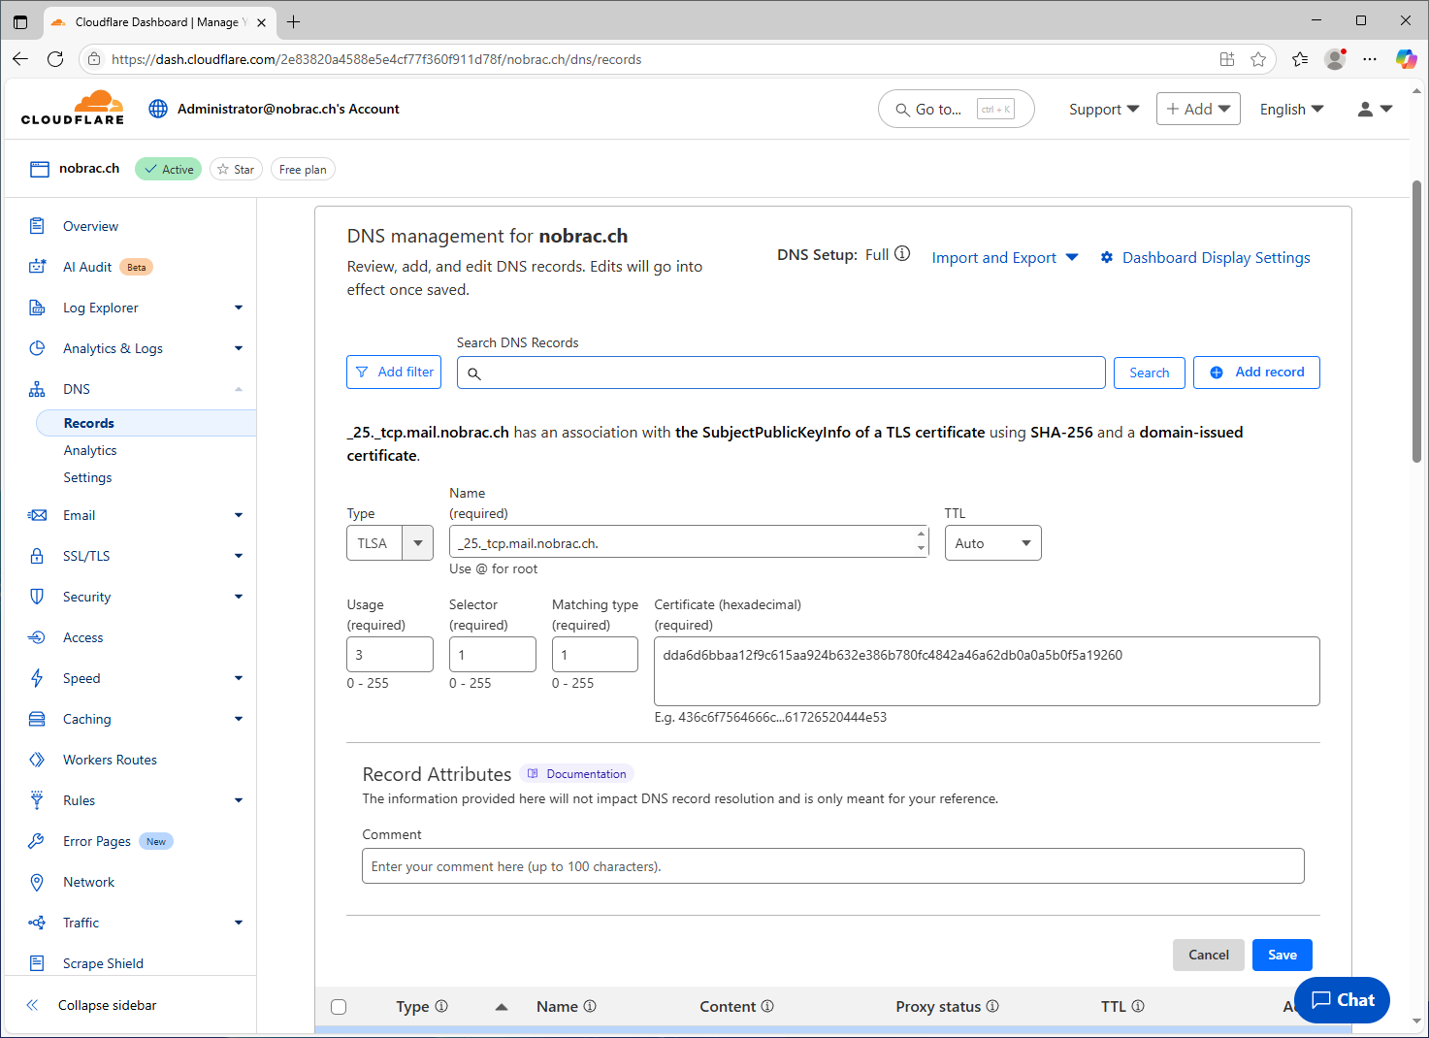Click the Speed lightning icon
Screen dimensions: 1429x1038
pos(37,678)
